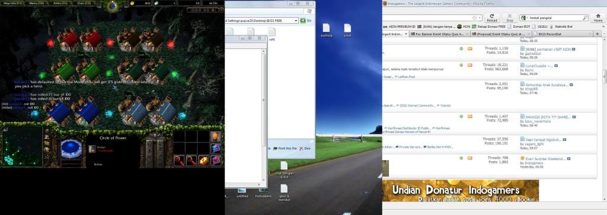Click the bookmark star in address bar
Image resolution: width=607 pixels, height=215 pixels.
click(x=475, y=18)
